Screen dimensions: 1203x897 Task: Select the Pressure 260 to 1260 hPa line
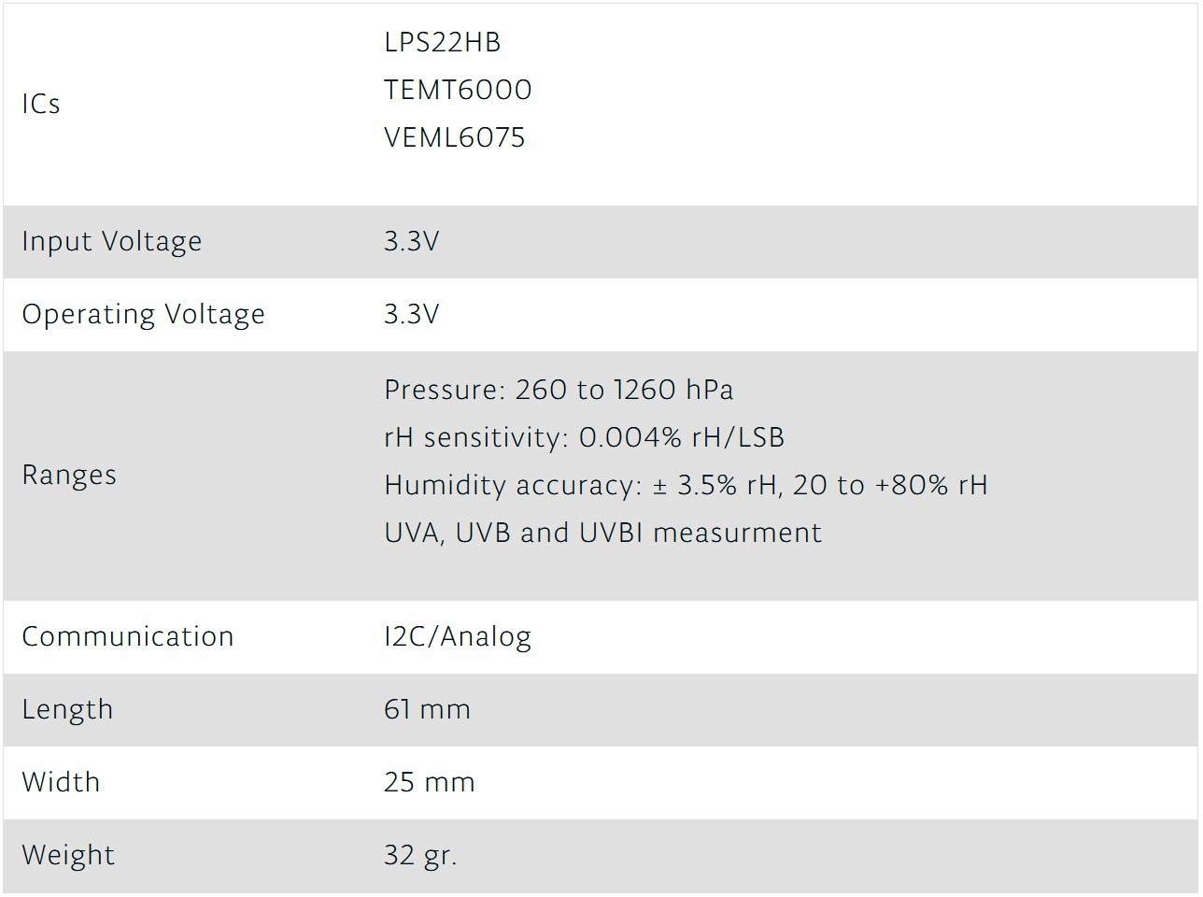click(559, 390)
